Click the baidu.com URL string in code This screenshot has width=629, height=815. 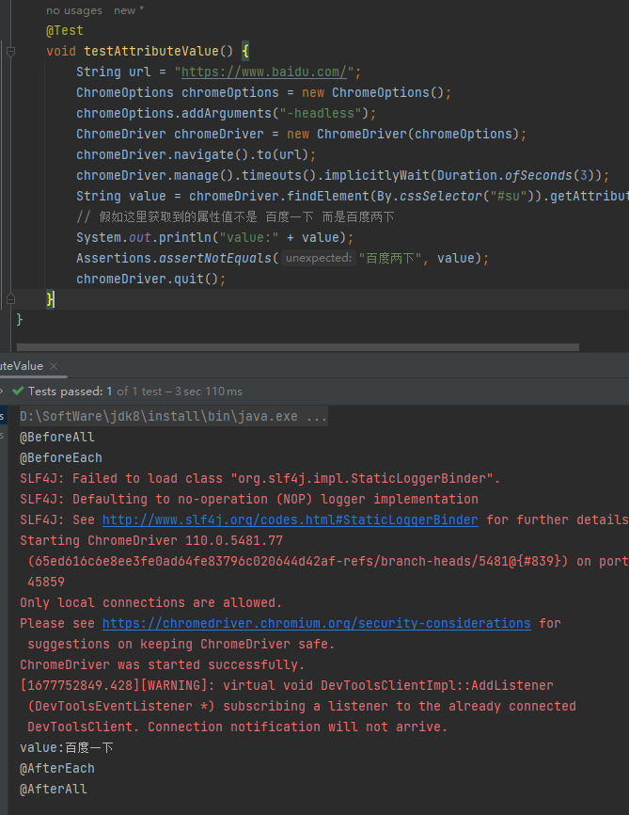(x=266, y=72)
